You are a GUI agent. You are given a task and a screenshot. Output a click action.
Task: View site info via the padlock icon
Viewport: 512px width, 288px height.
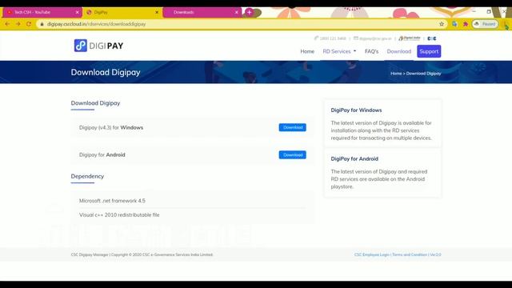[42, 24]
